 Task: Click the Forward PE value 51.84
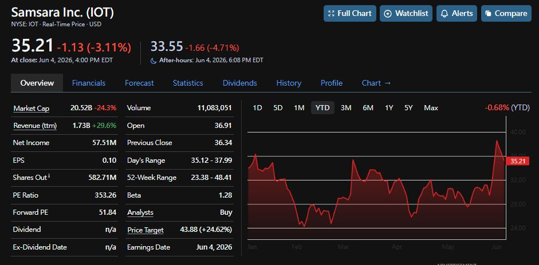108,212
